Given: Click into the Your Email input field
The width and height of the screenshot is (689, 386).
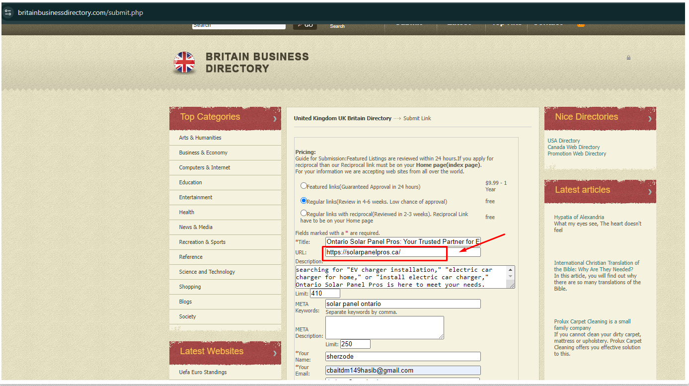Looking at the screenshot, I should coord(403,370).
